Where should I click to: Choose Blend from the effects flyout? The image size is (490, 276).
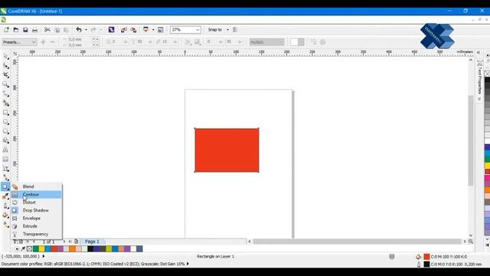[x=36, y=186]
